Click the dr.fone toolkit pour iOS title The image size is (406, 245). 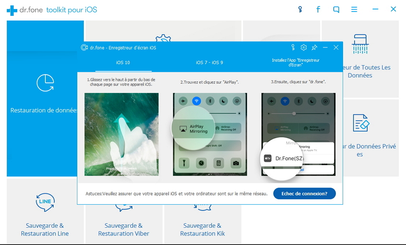[x=58, y=10]
